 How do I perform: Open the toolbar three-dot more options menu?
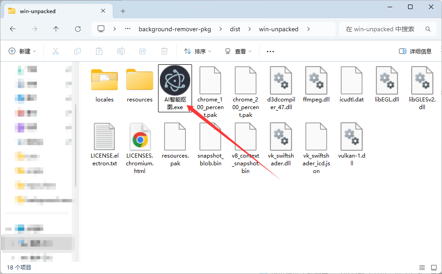(270, 51)
